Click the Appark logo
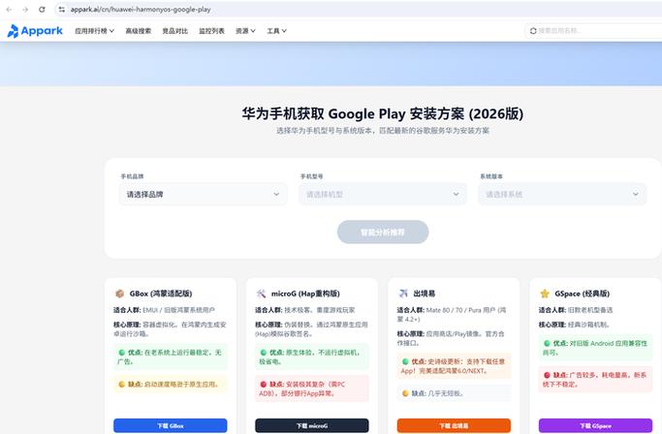This screenshot has height=434, width=662. [x=35, y=31]
